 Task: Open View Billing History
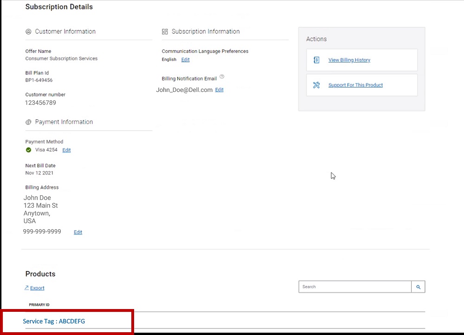348,60
